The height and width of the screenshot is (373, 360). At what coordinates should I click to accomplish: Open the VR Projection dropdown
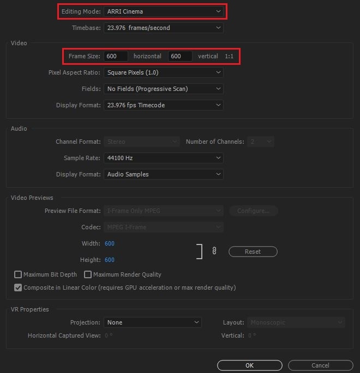click(x=153, y=322)
